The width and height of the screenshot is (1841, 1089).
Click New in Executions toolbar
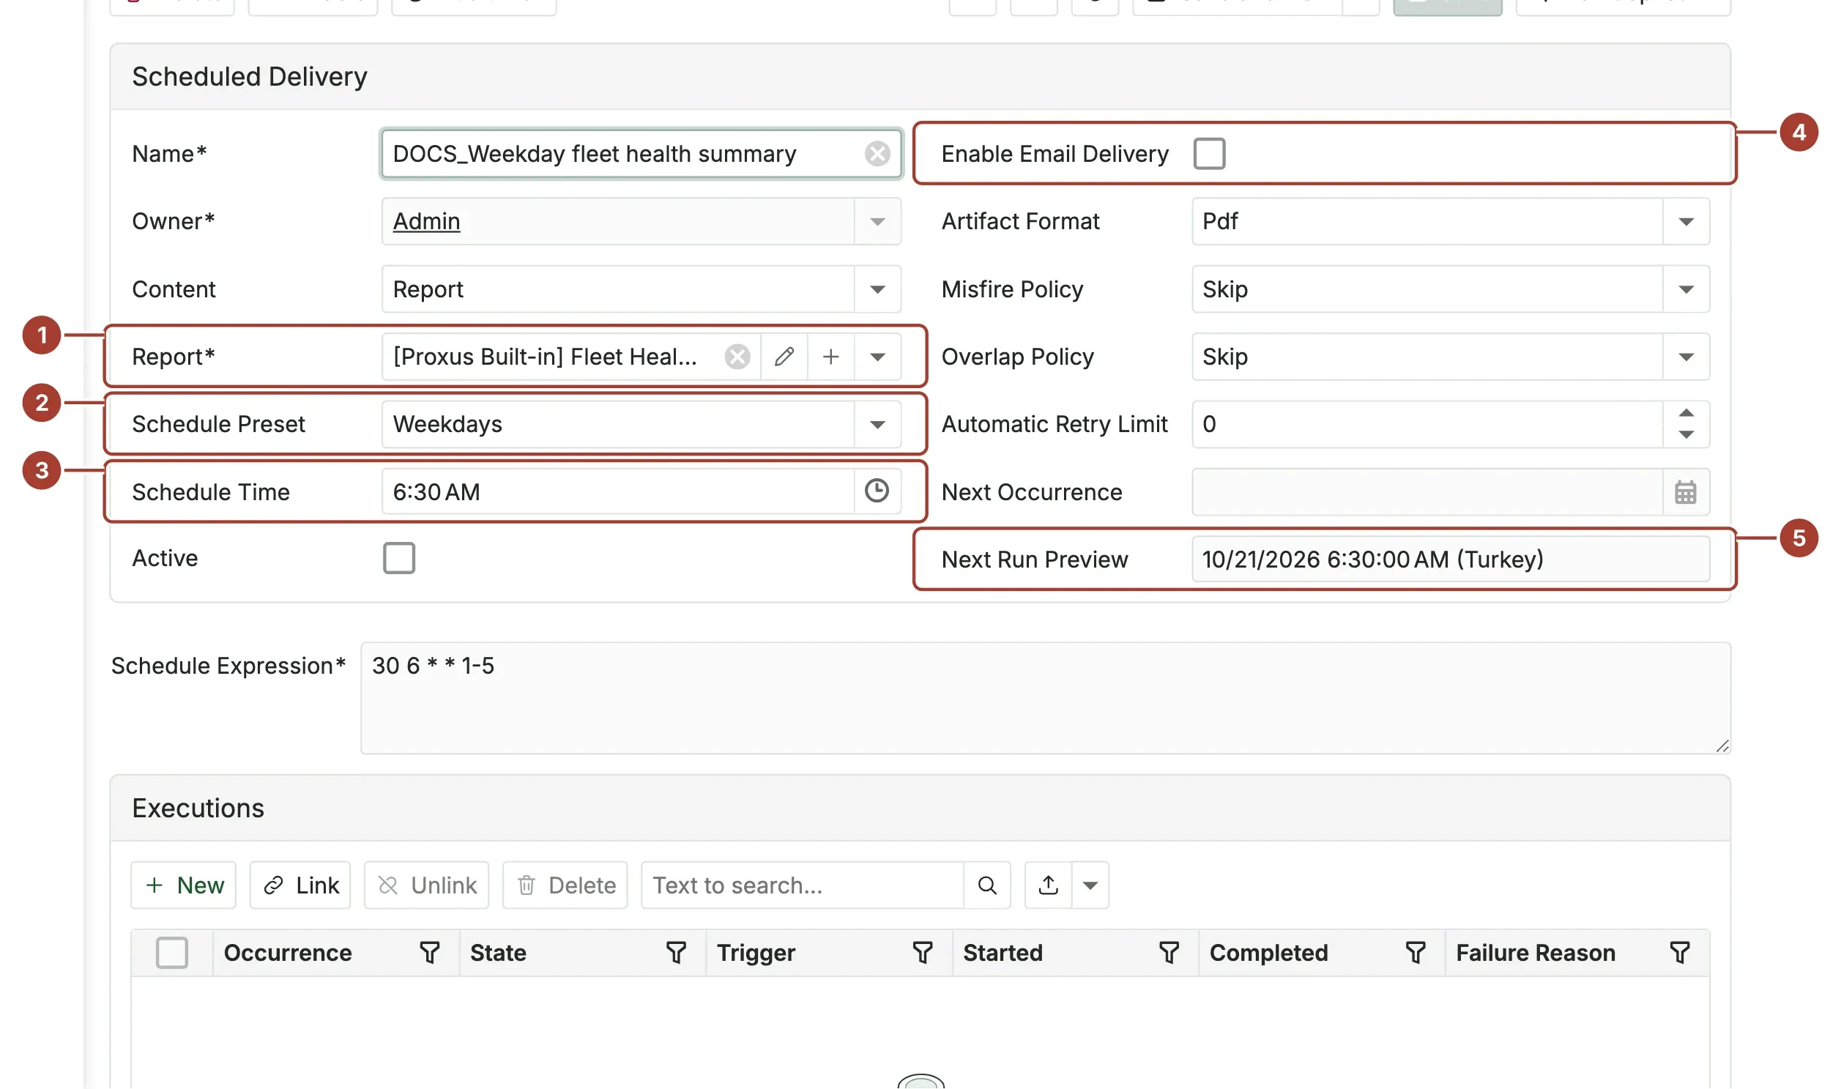point(183,885)
